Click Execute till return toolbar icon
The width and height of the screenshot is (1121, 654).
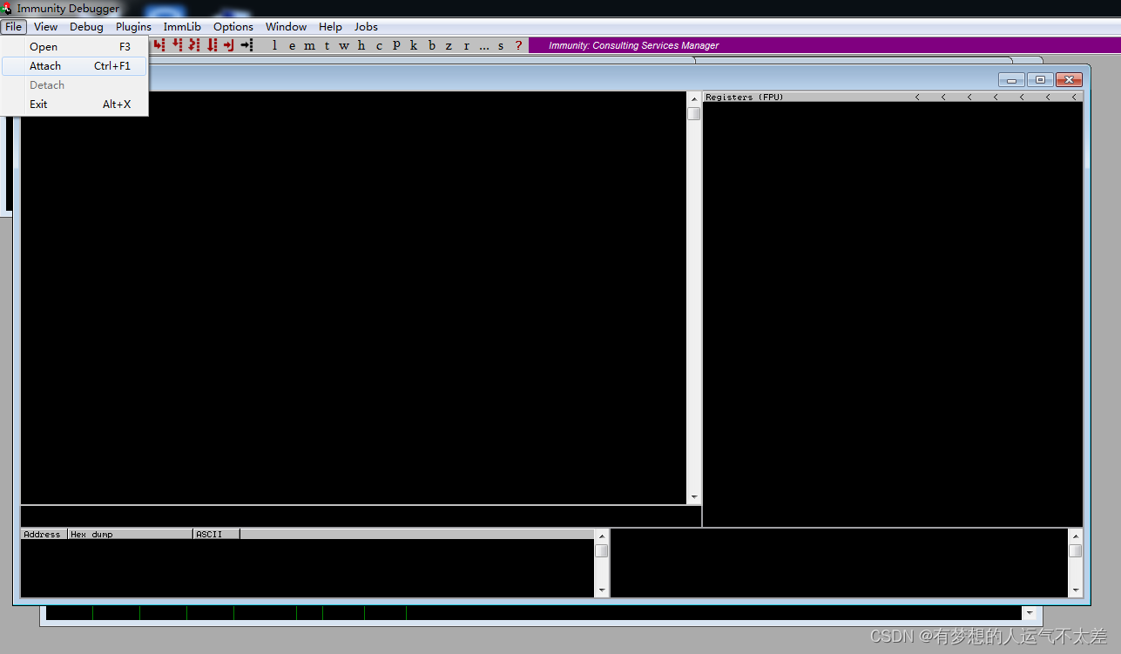[229, 45]
